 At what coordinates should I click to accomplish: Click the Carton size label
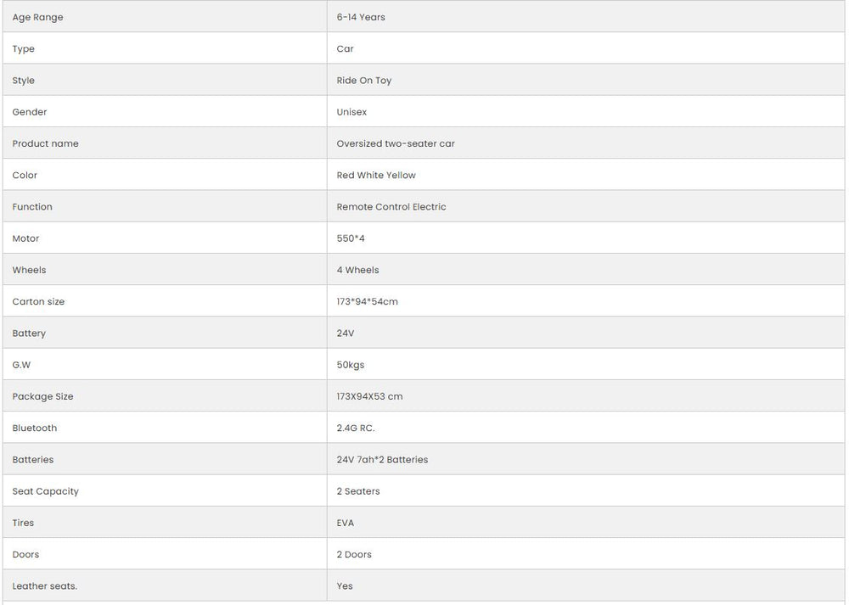38,302
